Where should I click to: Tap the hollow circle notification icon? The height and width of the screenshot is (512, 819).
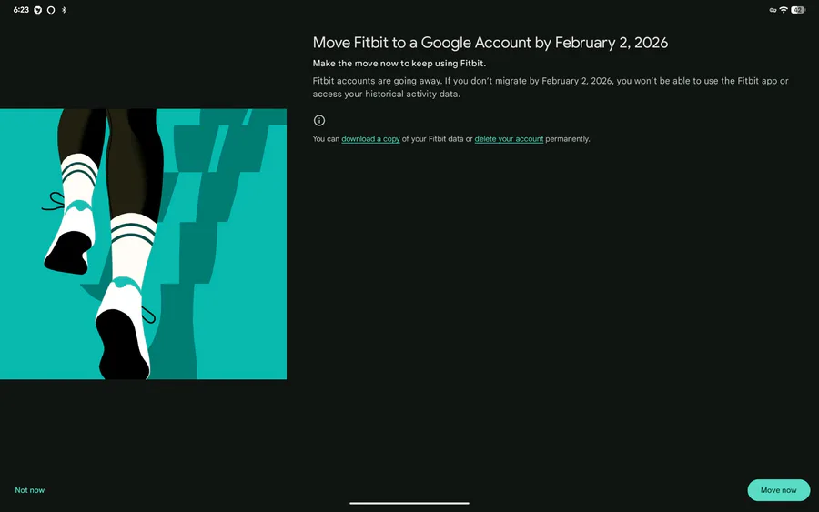[51, 10]
